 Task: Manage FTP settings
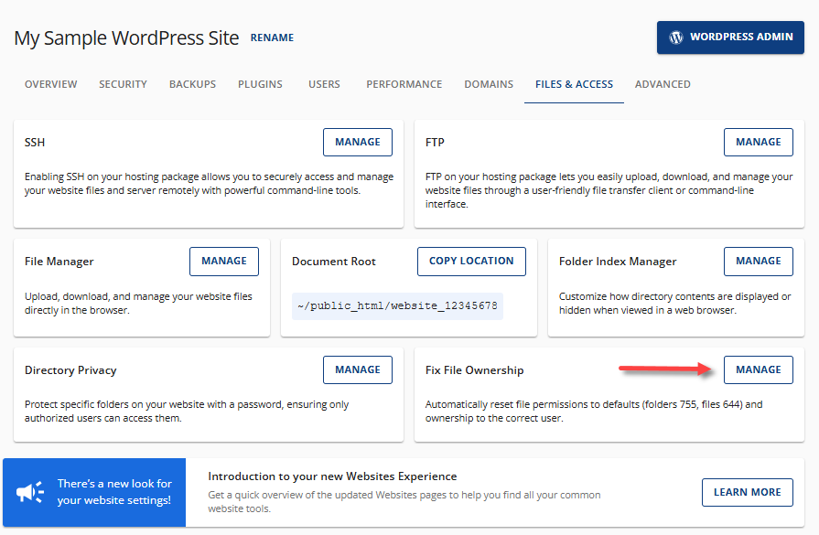(x=759, y=142)
